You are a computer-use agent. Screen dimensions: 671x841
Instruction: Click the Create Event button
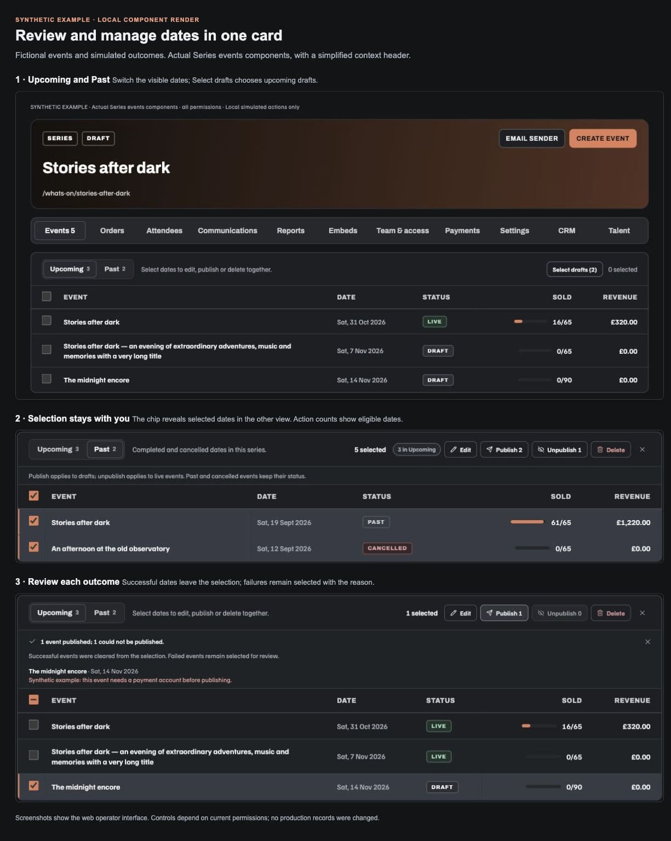(x=603, y=139)
